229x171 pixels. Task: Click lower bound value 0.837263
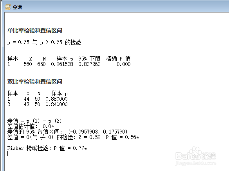point(89,64)
